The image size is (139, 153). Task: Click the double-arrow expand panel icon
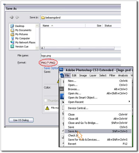tap(61, 89)
